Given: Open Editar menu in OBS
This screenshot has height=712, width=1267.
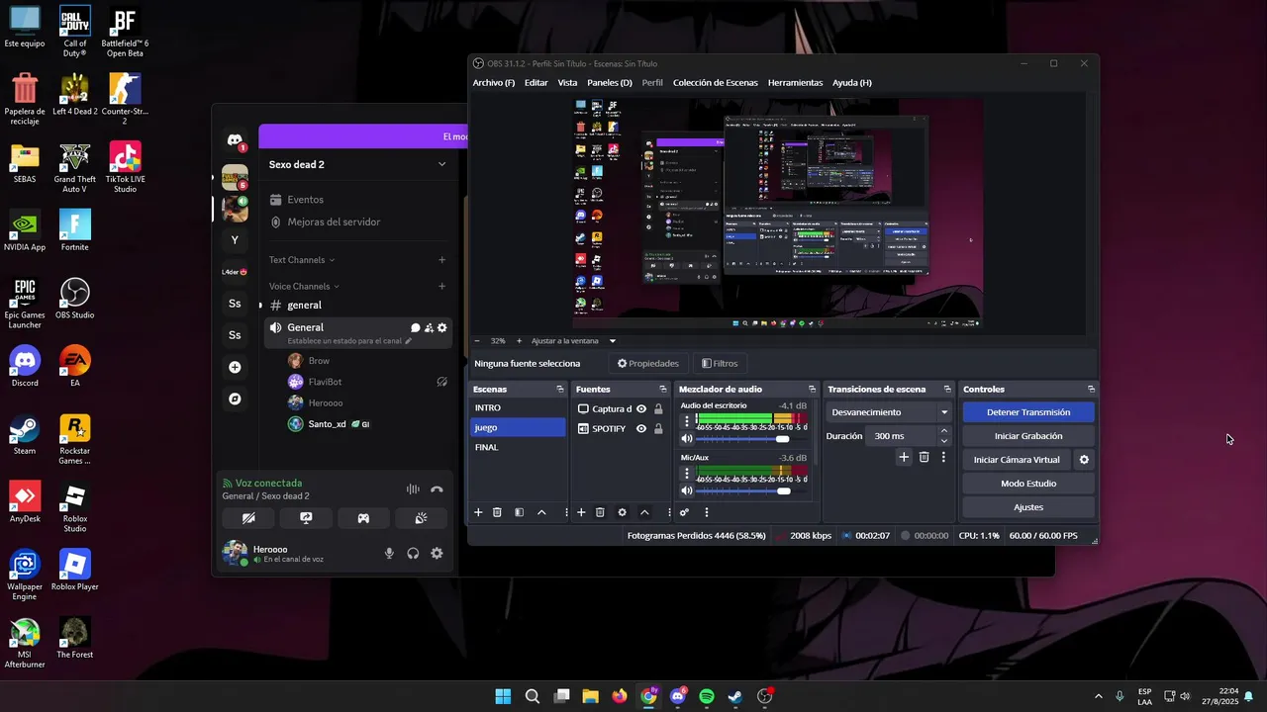Looking at the screenshot, I should (536, 83).
